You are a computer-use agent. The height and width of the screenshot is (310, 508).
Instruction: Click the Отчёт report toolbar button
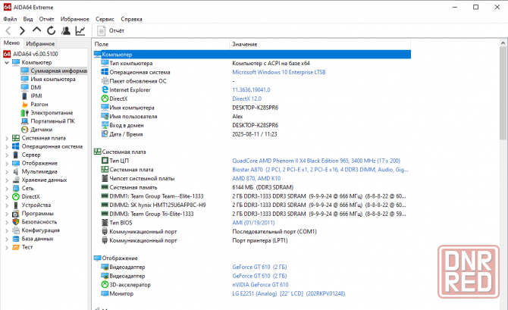click(111, 31)
